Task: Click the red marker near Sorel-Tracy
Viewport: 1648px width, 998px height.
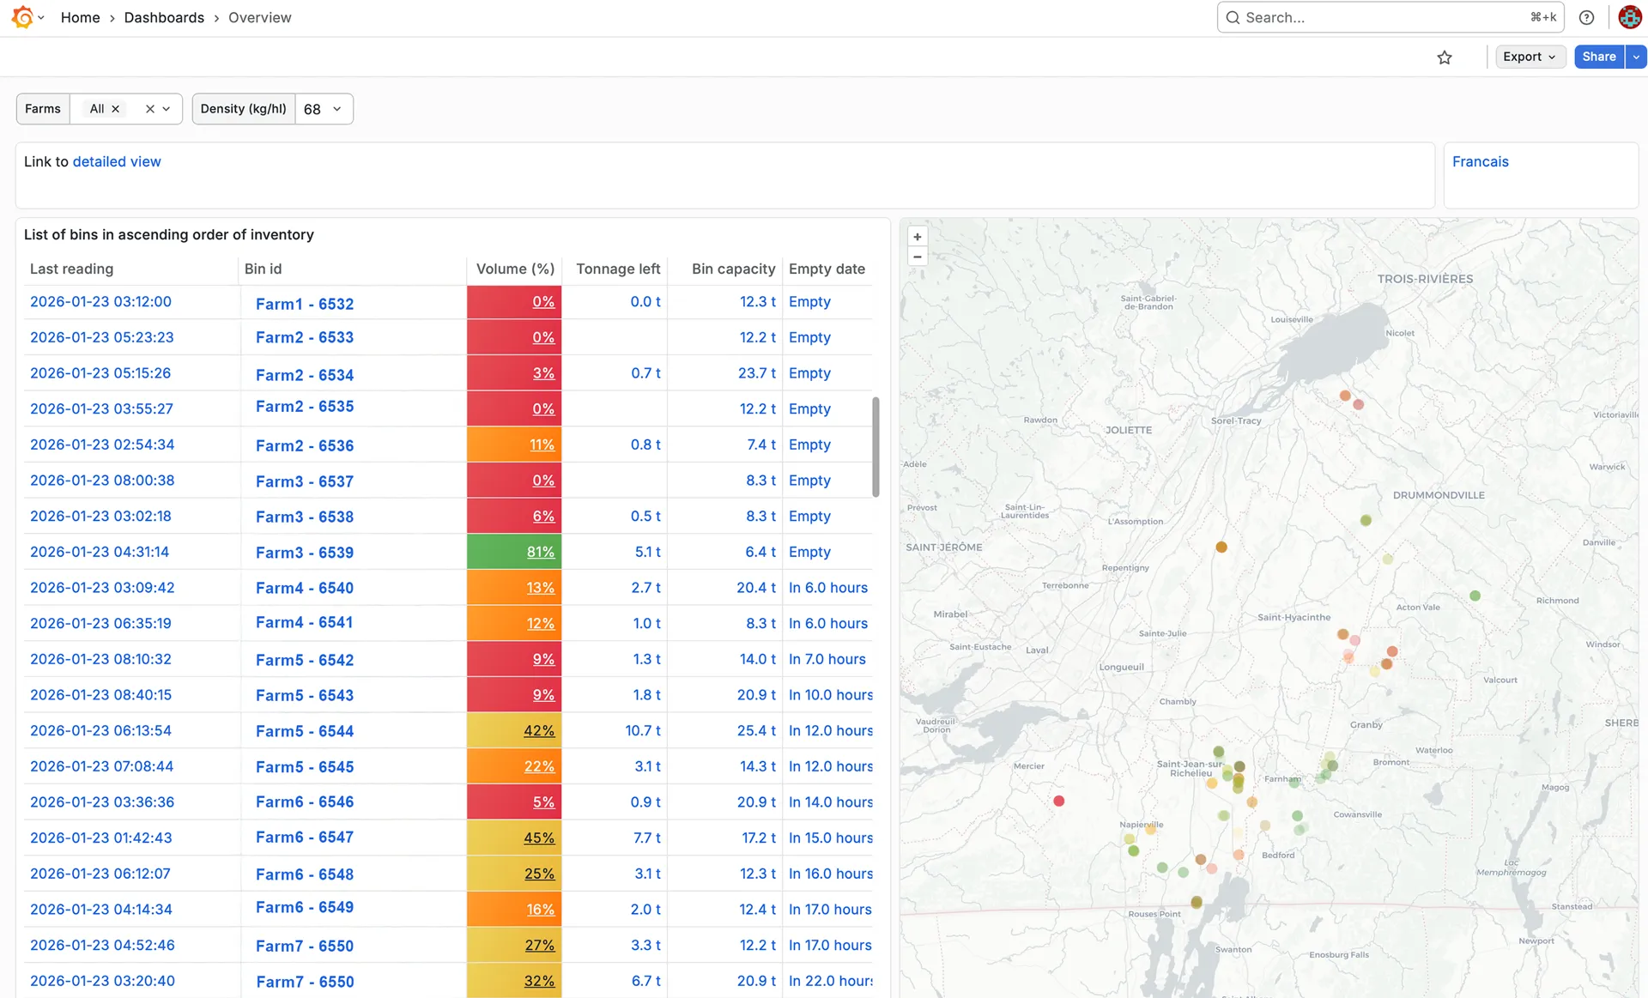Action: (1358, 404)
